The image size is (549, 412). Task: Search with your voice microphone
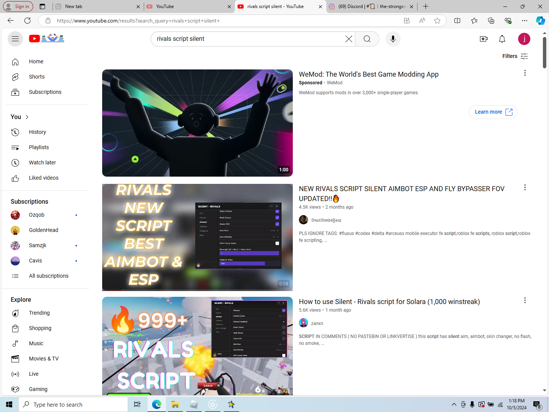pos(393,39)
